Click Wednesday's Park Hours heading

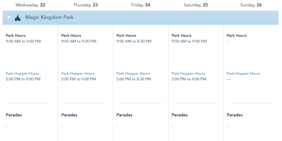(x=16, y=36)
